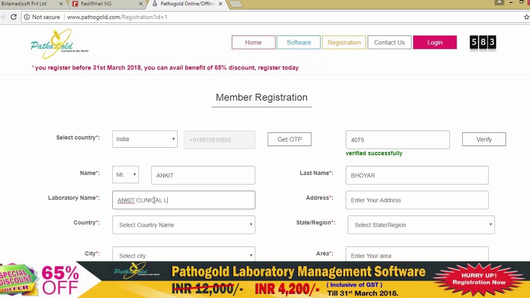Viewport: 530px width, 298px height.
Task: Click the Verify button
Action: [x=484, y=139]
